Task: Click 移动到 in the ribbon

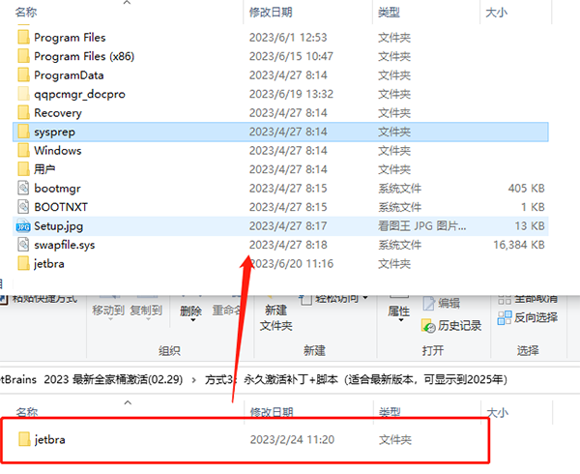Action: click(x=108, y=311)
